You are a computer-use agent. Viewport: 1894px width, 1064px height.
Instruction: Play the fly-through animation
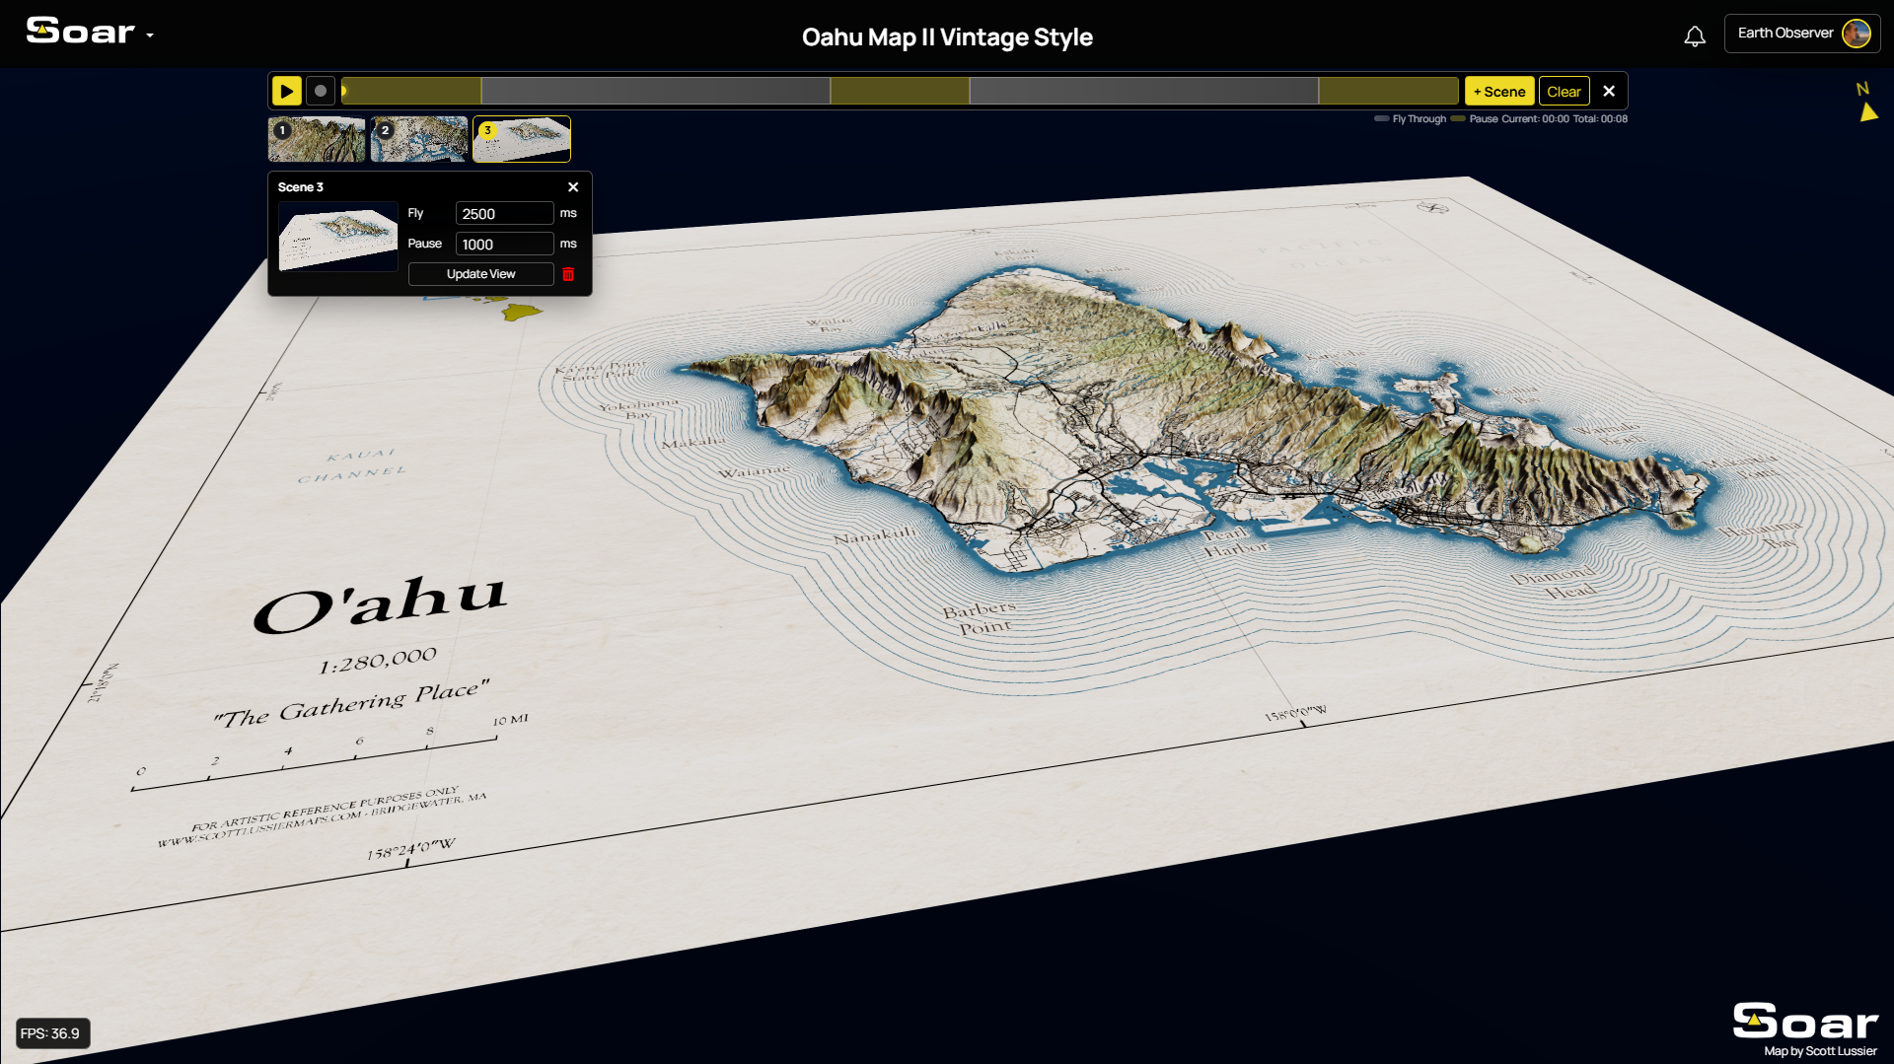click(x=286, y=91)
